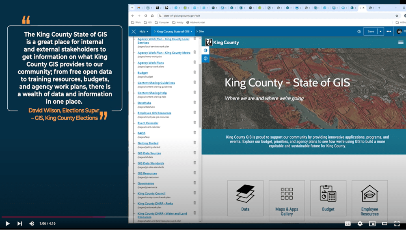Open the Event Calendar page link
The image size is (406, 230).
[x=148, y=123]
